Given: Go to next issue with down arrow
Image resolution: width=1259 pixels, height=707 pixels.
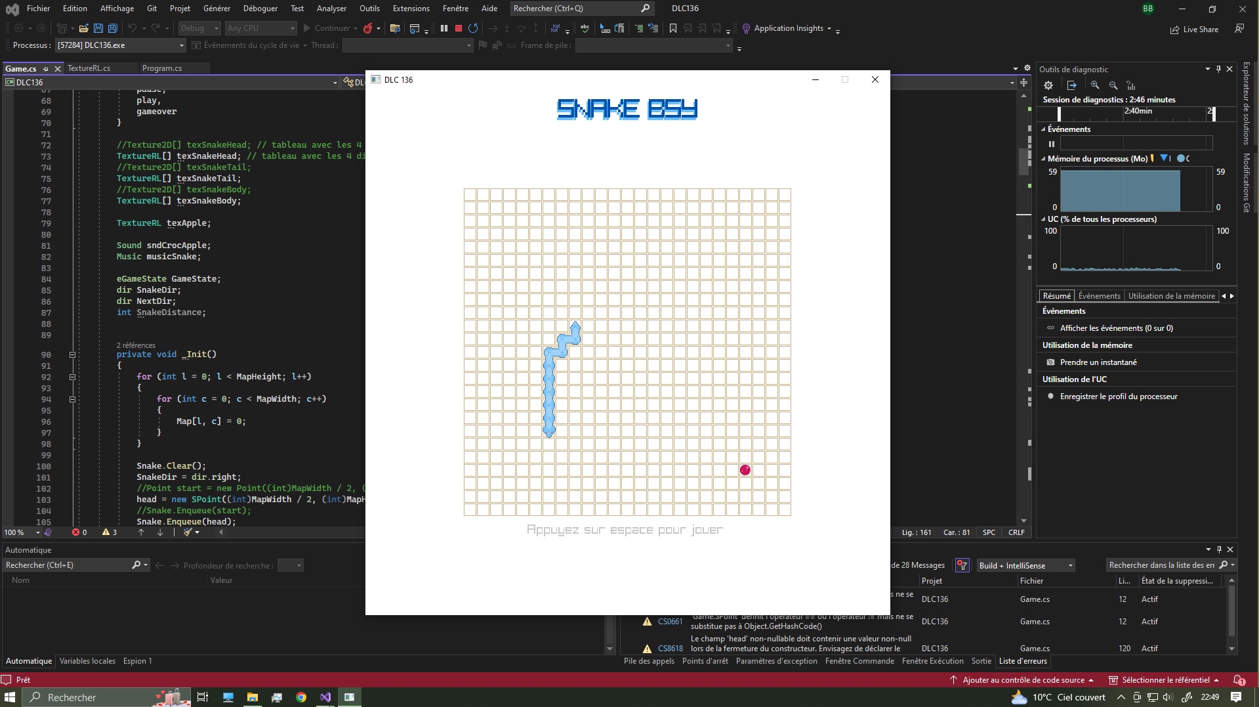Looking at the screenshot, I should click(x=160, y=532).
